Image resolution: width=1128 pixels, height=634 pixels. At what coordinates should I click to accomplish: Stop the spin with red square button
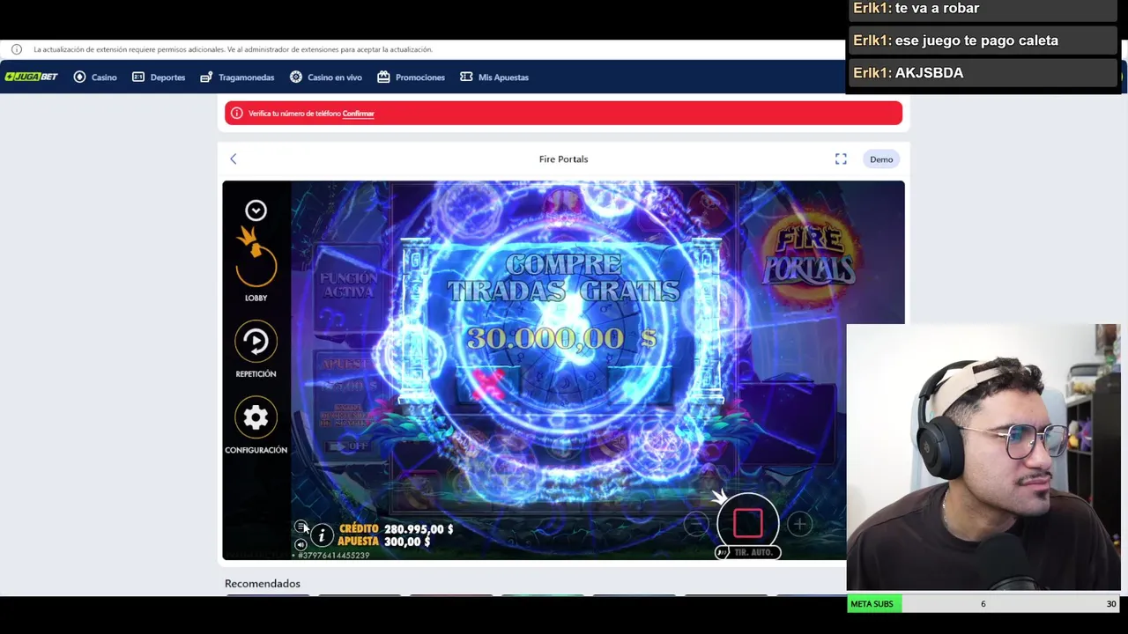pyautogui.click(x=747, y=523)
